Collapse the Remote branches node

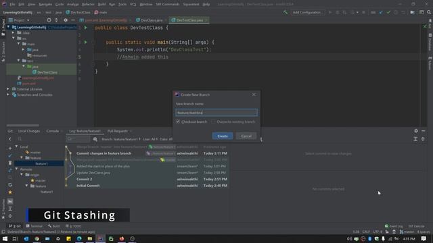coord(16,169)
